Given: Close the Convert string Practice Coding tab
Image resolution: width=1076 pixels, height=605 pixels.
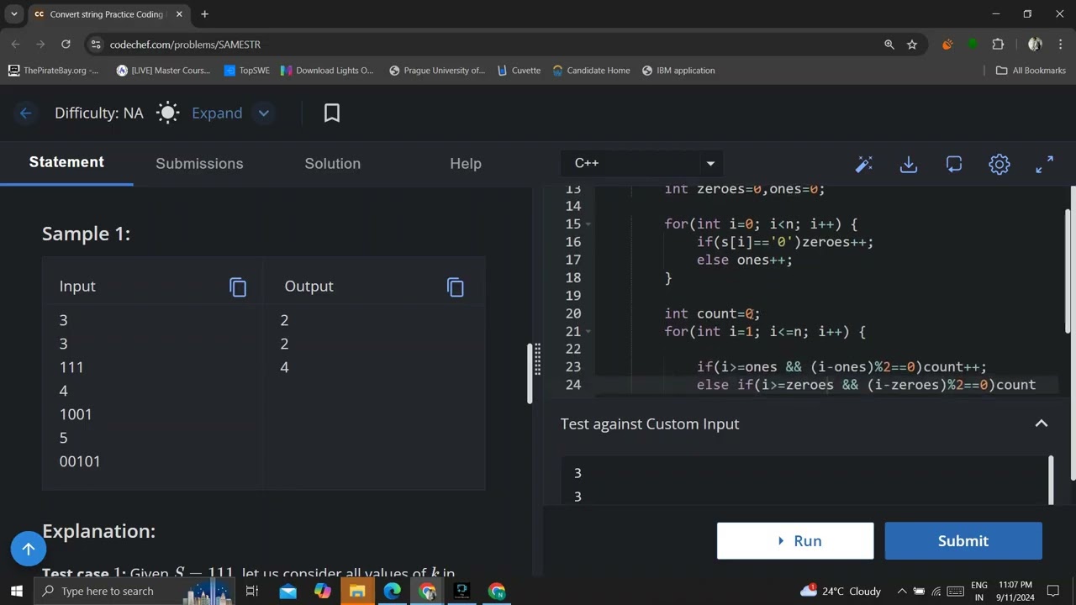Looking at the screenshot, I should [179, 14].
